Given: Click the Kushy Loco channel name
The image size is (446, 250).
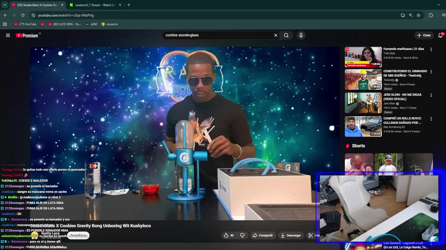Looking at the screenshot, I should coord(51,233).
